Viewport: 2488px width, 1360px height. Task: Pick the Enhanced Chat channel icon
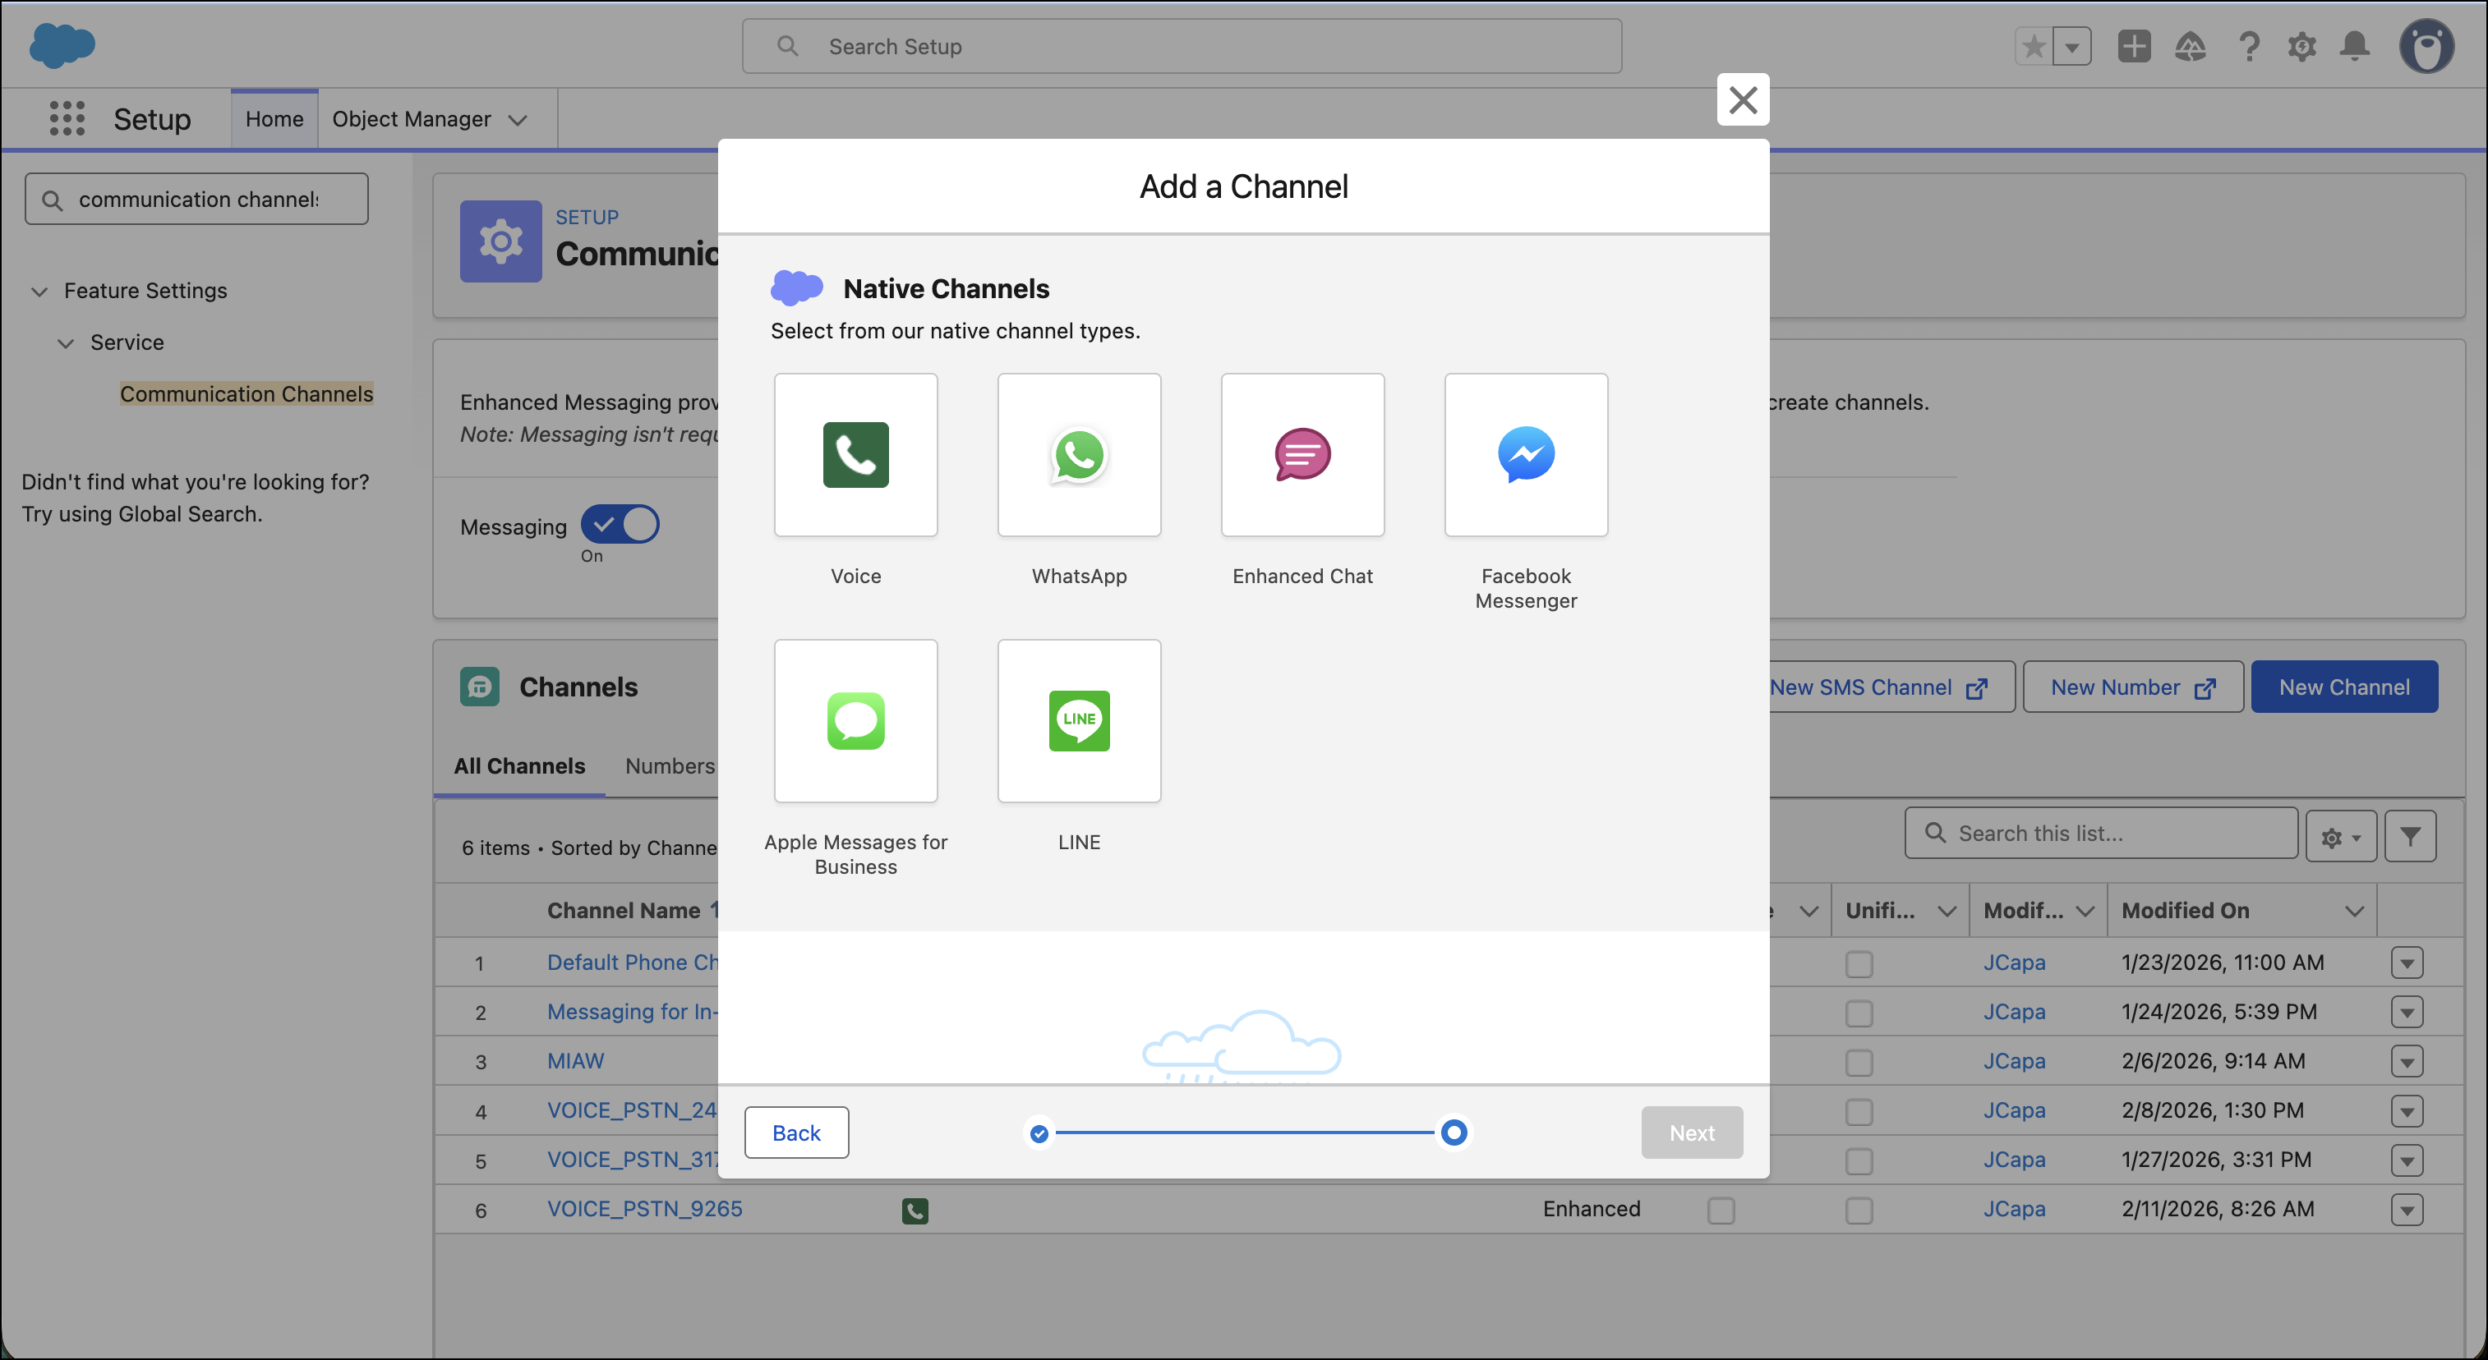1302,455
